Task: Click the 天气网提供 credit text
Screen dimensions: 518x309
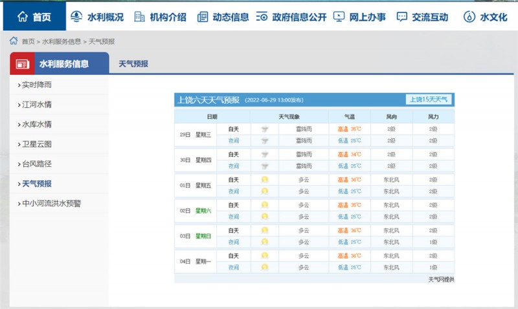Action: [x=441, y=279]
